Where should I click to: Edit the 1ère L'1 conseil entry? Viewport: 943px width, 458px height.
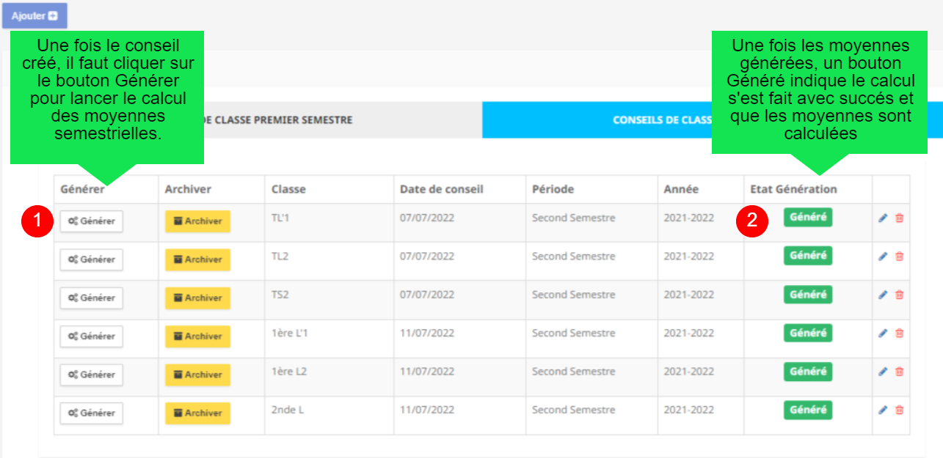(883, 333)
